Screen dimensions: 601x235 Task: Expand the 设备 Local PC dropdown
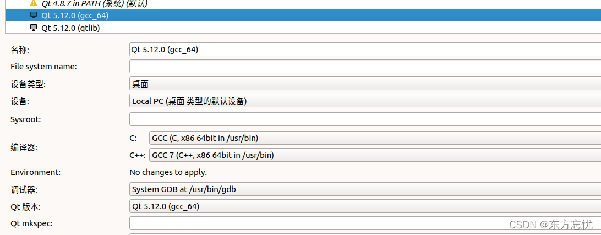(363, 101)
